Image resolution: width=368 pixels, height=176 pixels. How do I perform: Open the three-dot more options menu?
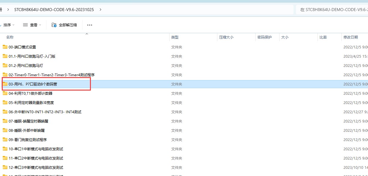click(90, 25)
